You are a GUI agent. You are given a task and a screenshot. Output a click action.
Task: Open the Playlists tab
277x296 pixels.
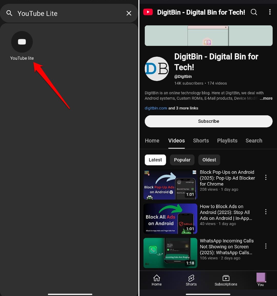[227, 141]
